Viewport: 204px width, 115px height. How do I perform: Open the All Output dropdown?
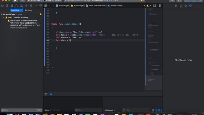pyautogui.click(x=110, y=110)
